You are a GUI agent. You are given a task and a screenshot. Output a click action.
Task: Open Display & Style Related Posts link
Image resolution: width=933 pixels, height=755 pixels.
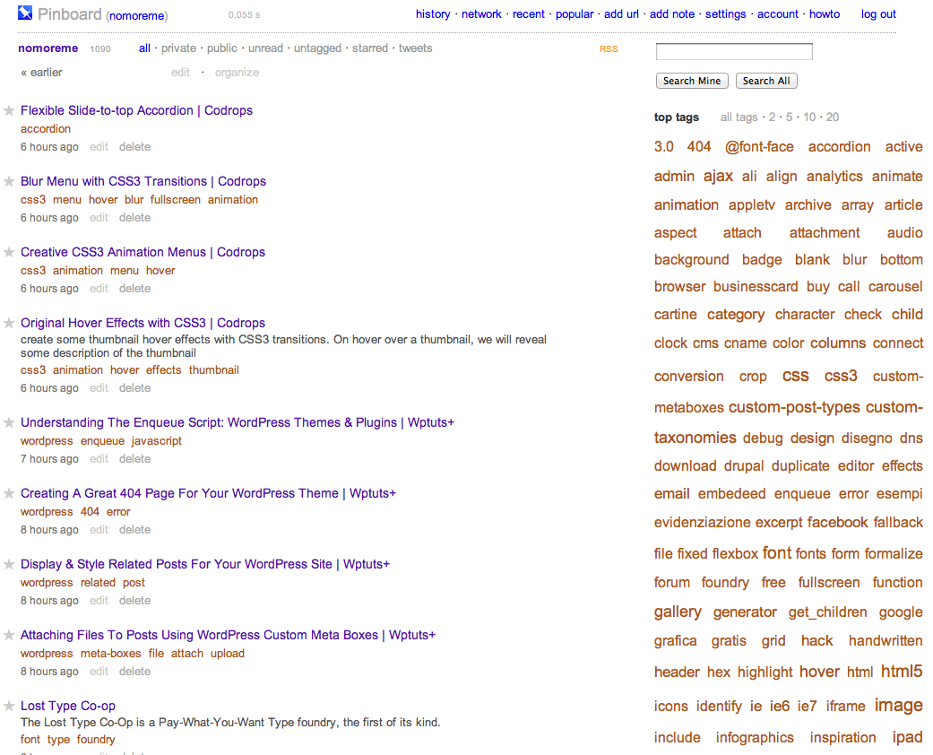tap(205, 565)
